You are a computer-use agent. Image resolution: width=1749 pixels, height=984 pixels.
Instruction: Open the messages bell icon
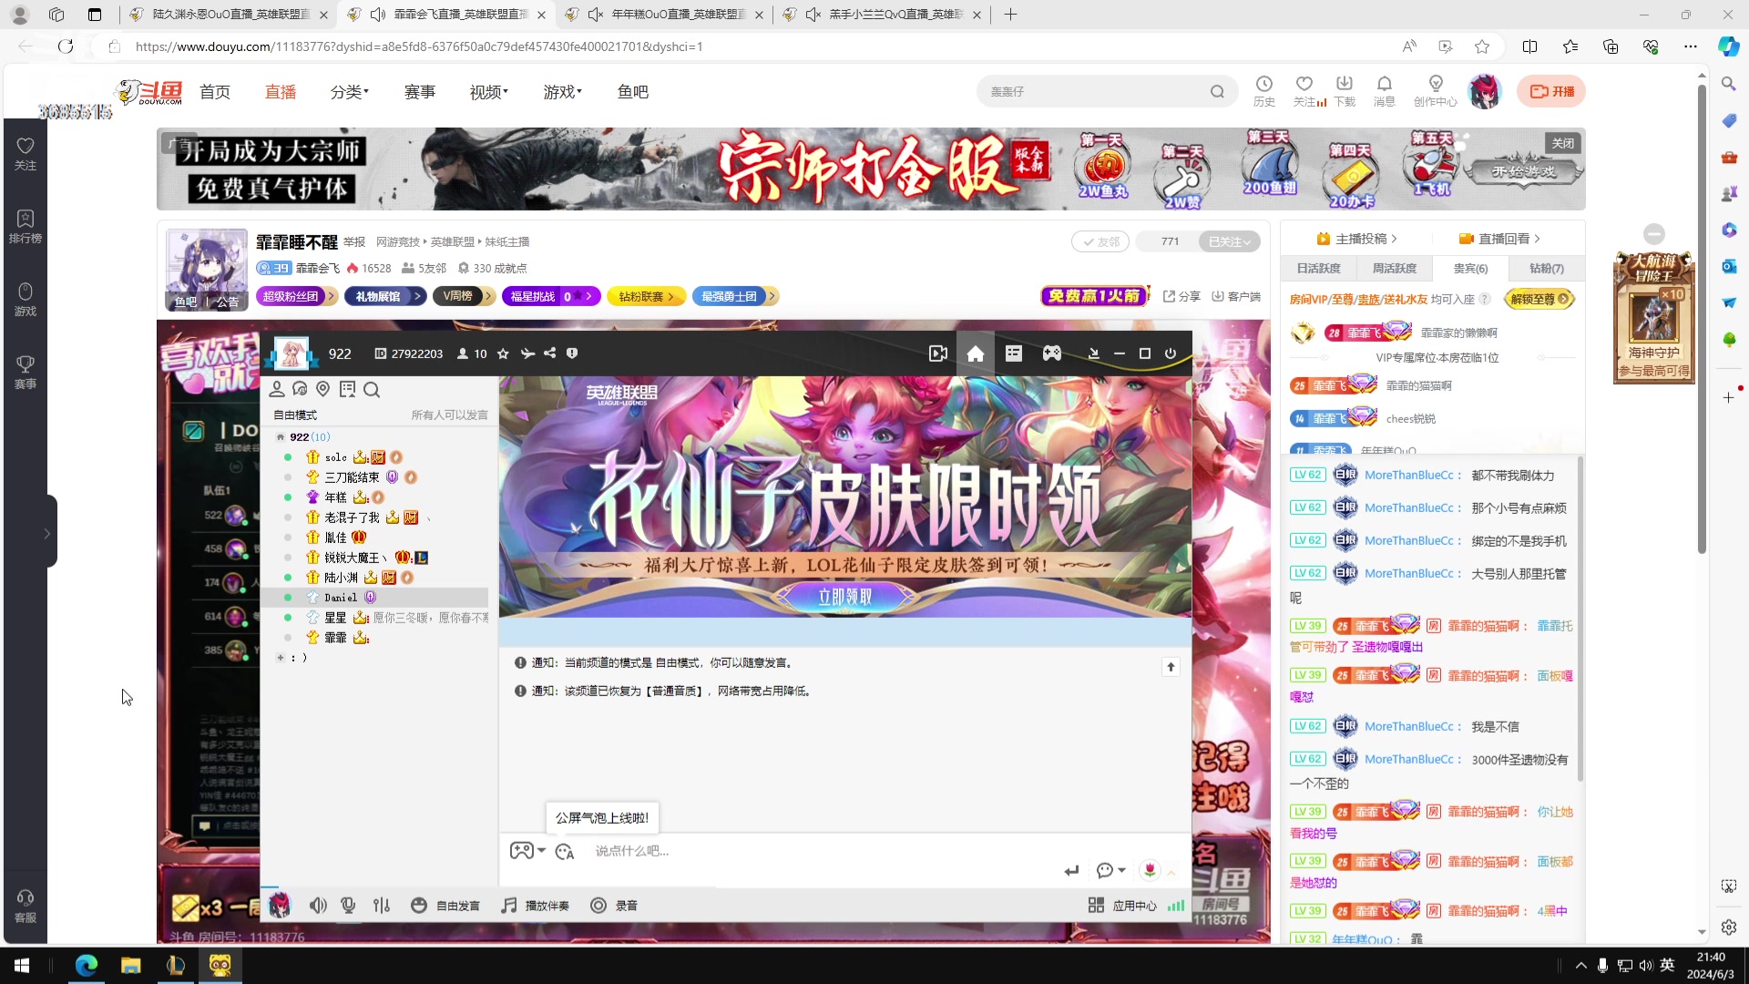point(1385,84)
